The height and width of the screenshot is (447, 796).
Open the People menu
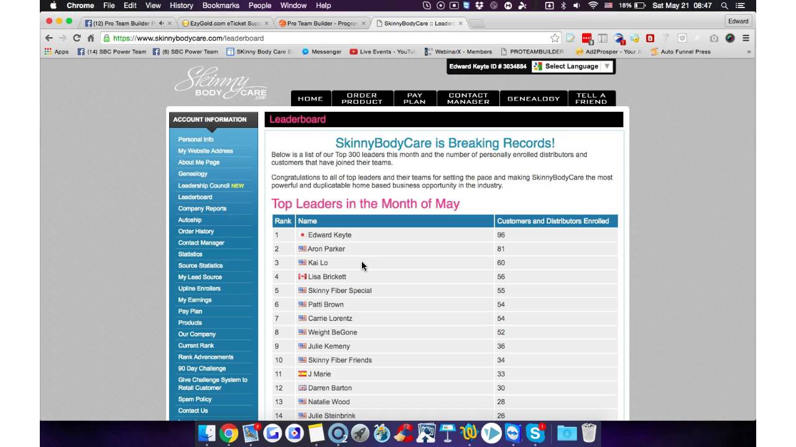pyautogui.click(x=260, y=6)
